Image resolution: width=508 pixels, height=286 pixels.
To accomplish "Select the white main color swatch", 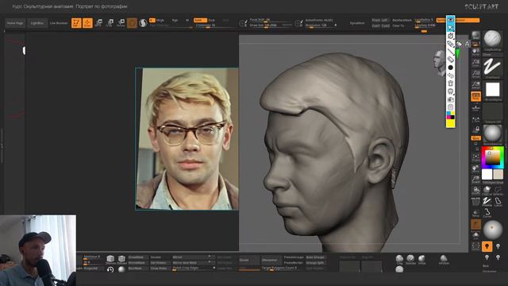I will [x=487, y=175].
